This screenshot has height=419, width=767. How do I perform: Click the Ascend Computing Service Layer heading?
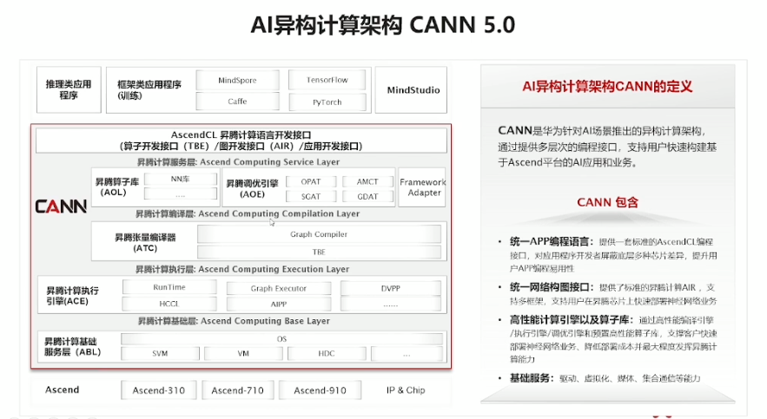238,161
